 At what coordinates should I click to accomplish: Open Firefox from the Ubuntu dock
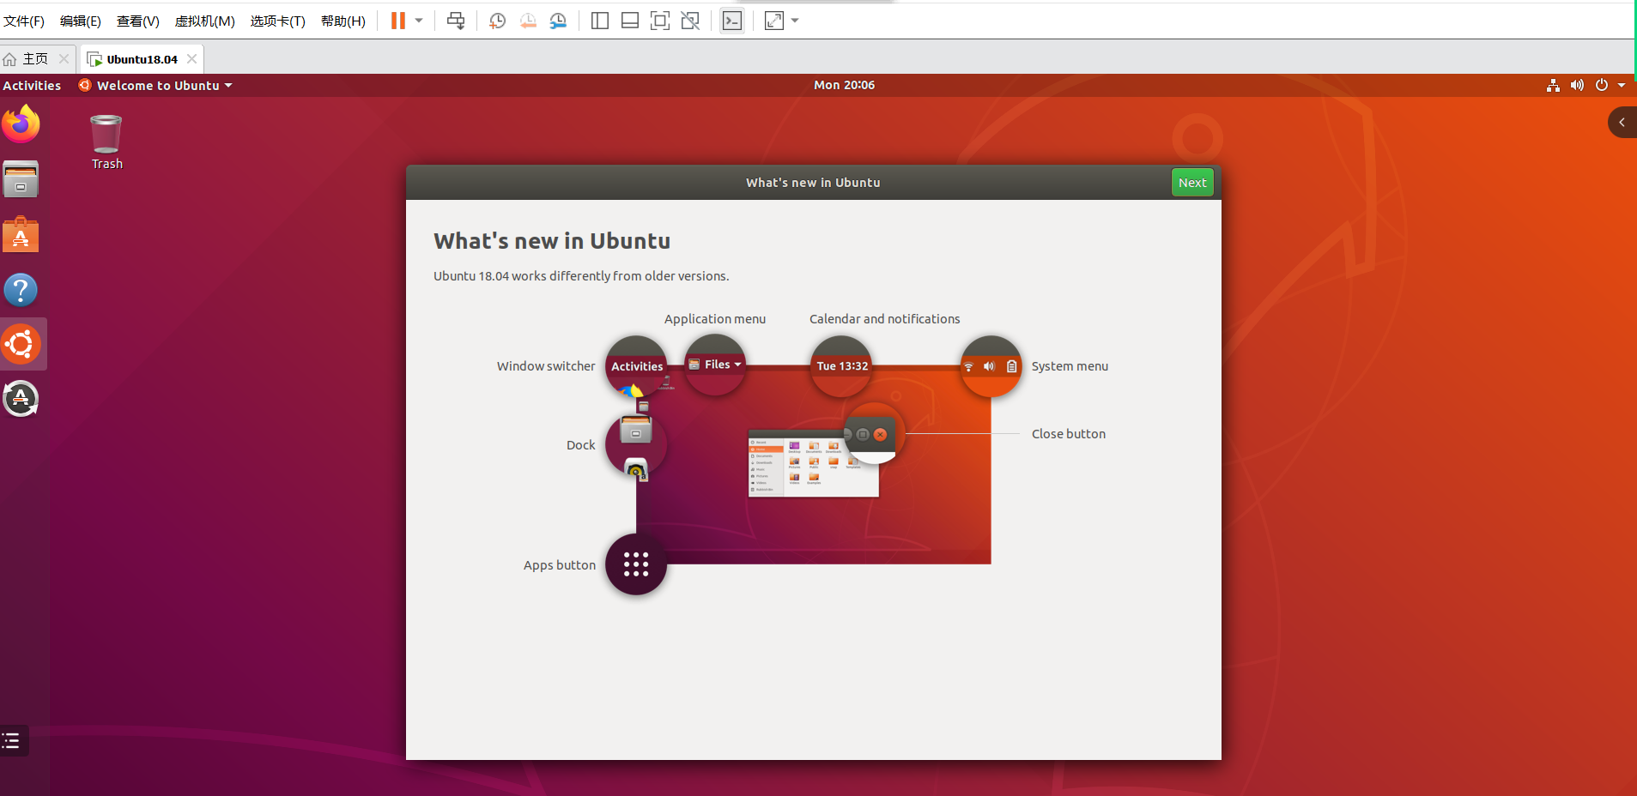click(21, 124)
